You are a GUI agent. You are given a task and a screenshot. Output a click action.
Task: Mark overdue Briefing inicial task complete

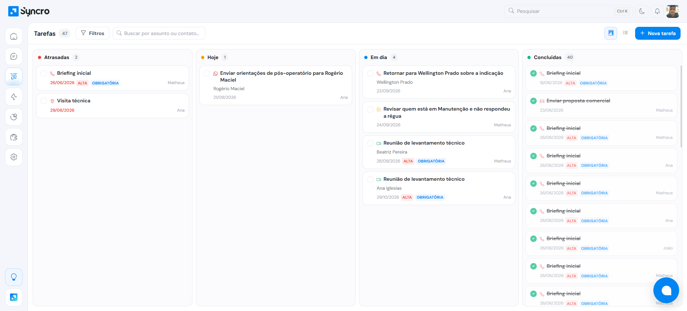[x=44, y=73]
